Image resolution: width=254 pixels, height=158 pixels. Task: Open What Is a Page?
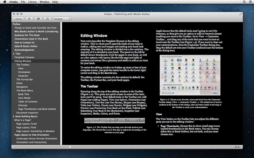(x=23, y=120)
